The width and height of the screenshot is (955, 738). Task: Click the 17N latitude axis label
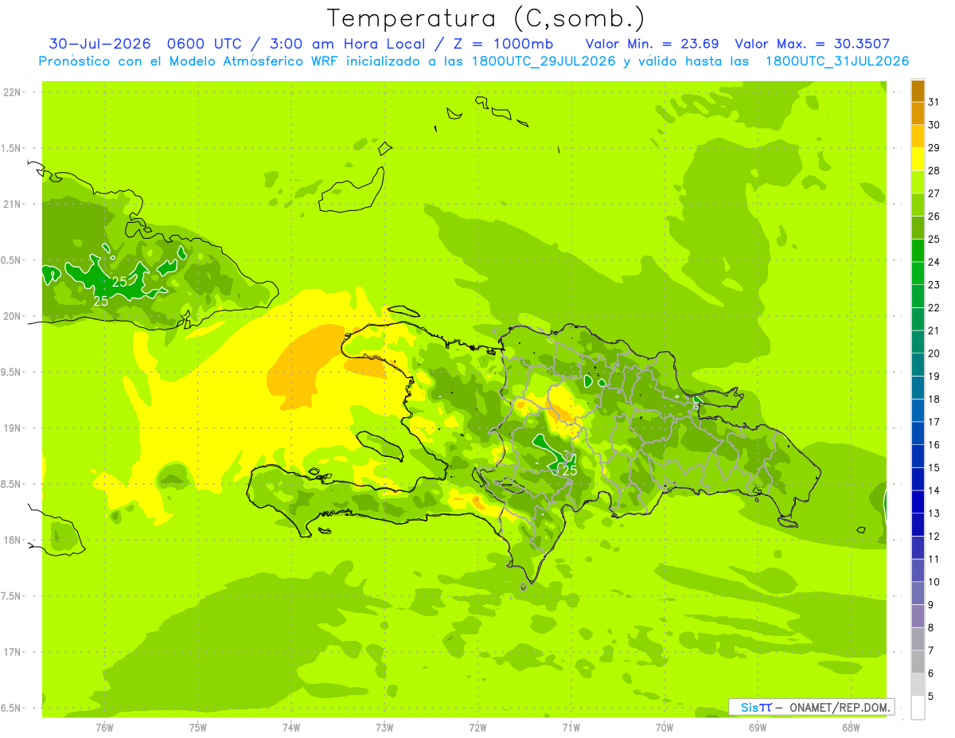[x=13, y=652]
